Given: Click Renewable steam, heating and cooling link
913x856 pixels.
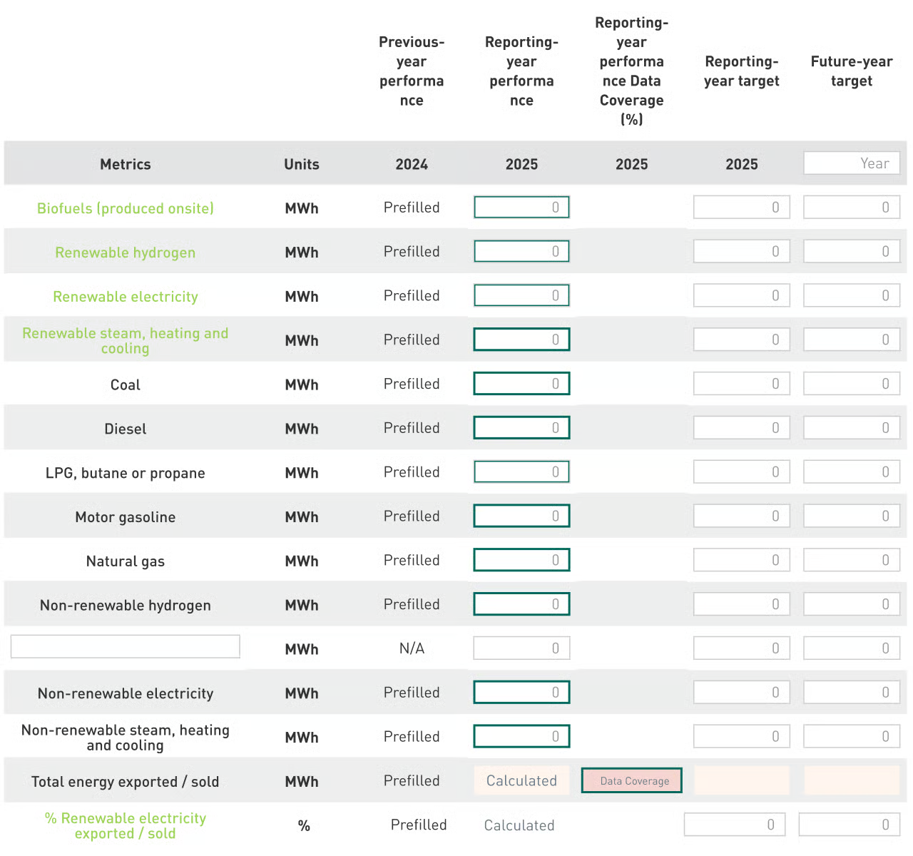Looking at the screenshot, I should (x=126, y=341).
